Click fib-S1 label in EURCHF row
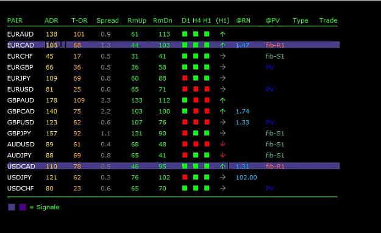Image resolution: width=381 pixels, height=233 pixels. [275, 56]
